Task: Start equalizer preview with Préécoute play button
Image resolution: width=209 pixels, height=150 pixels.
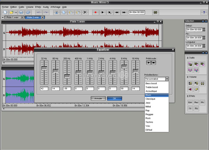Action: [148, 63]
